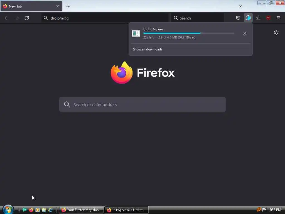Click the address bar showing dro.pm/bg

tap(105, 18)
